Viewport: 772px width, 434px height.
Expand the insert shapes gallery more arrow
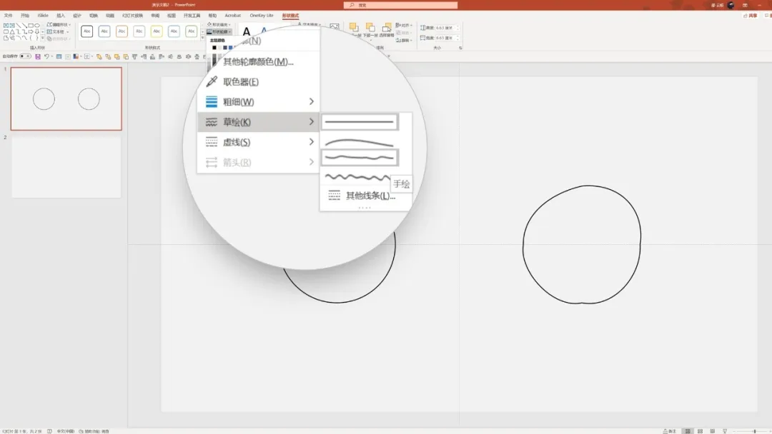pos(43,38)
